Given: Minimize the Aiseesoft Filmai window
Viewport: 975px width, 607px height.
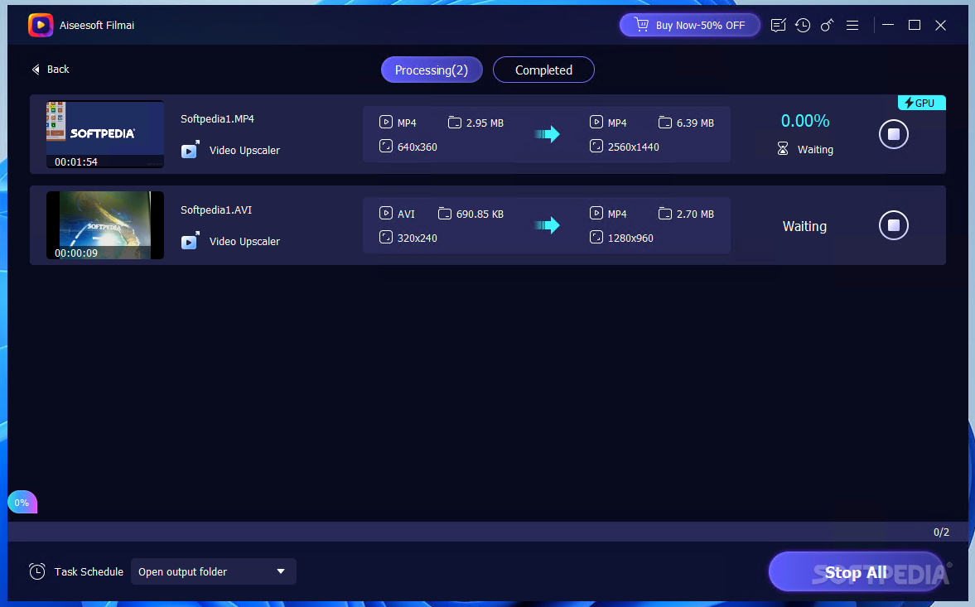Looking at the screenshot, I should [888, 25].
